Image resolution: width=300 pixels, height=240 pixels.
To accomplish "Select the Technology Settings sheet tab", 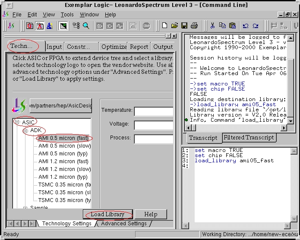I will click(x=67, y=224).
